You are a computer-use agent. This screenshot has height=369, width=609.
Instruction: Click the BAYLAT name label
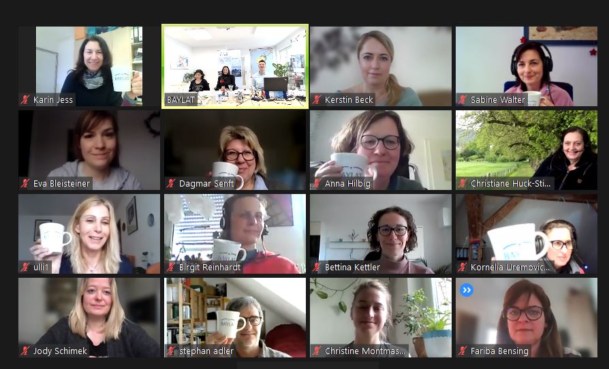click(x=181, y=99)
